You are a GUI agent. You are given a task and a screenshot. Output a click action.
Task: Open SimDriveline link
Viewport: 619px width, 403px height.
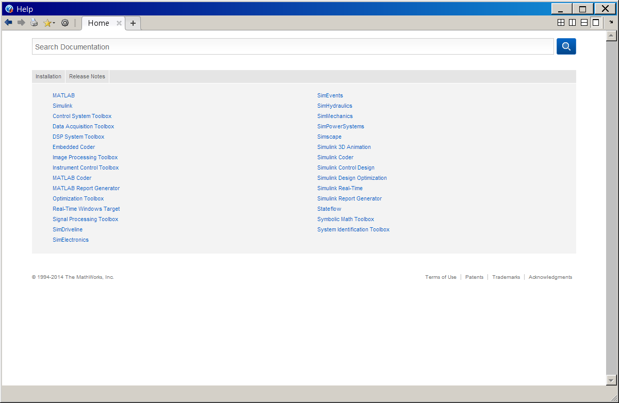(x=68, y=229)
